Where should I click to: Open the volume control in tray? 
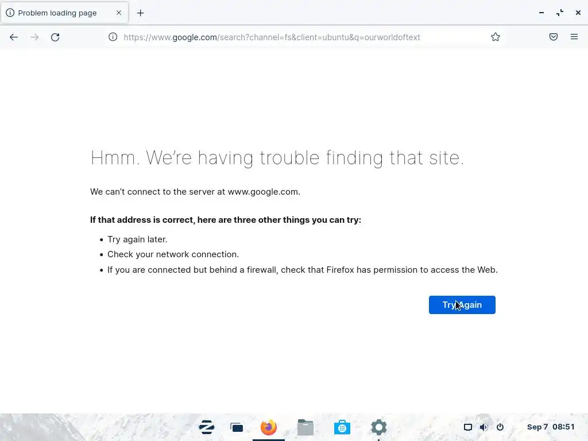(483, 427)
